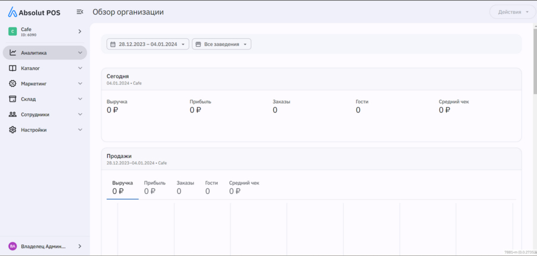Click the Маркетинг percent badge icon
The height and width of the screenshot is (256, 537).
pos(13,84)
